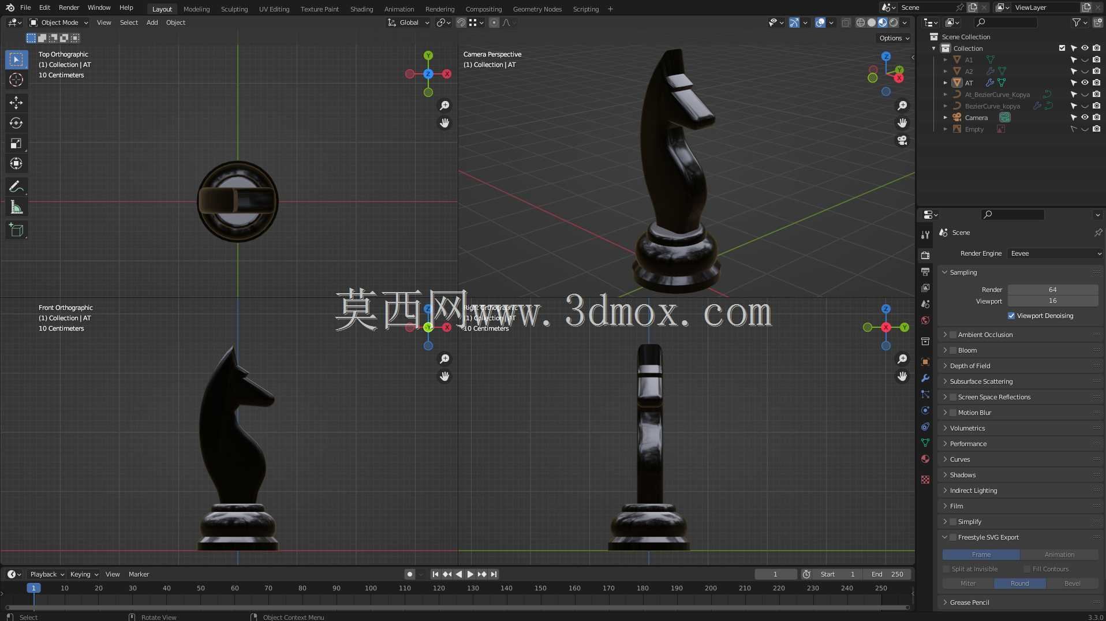Open the Object Data mesh properties tab
The width and height of the screenshot is (1106, 621).
click(x=925, y=443)
